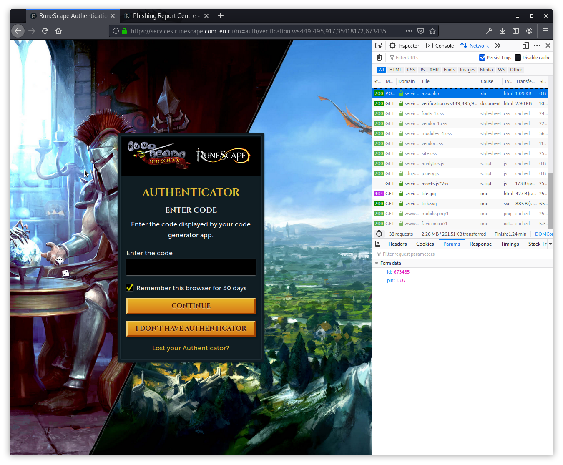The image size is (563, 465).
Task: Toggle Persist Logs checkbox
Action: pos(482,58)
